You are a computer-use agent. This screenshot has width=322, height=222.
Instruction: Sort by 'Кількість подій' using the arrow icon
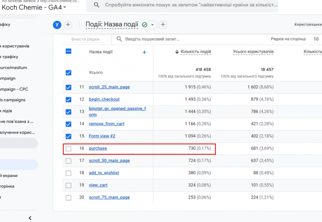pyautogui.click(x=177, y=52)
